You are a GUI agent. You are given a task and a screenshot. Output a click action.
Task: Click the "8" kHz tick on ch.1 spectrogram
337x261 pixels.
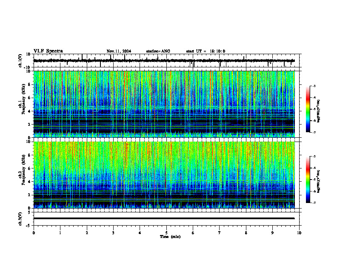[x=30, y=84]
